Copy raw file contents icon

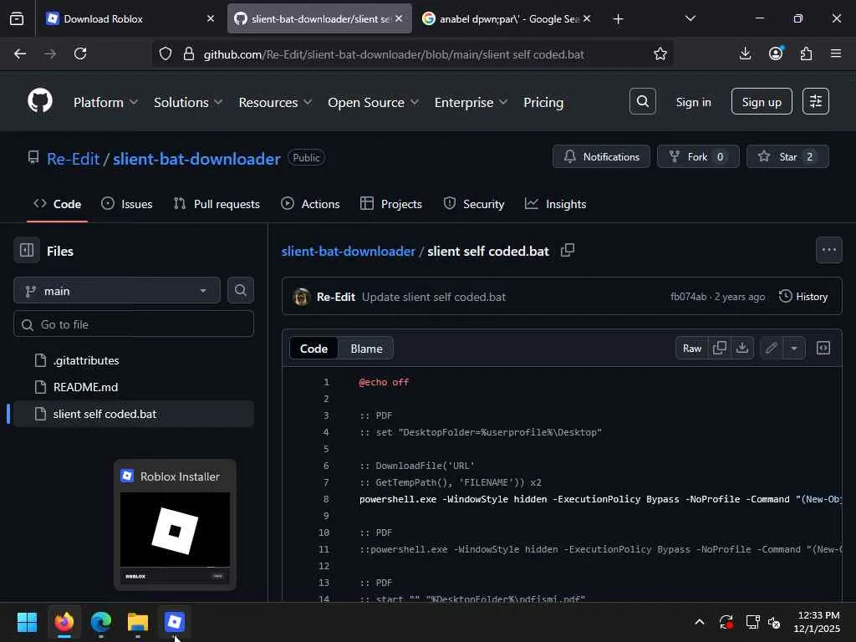(720, 349)
